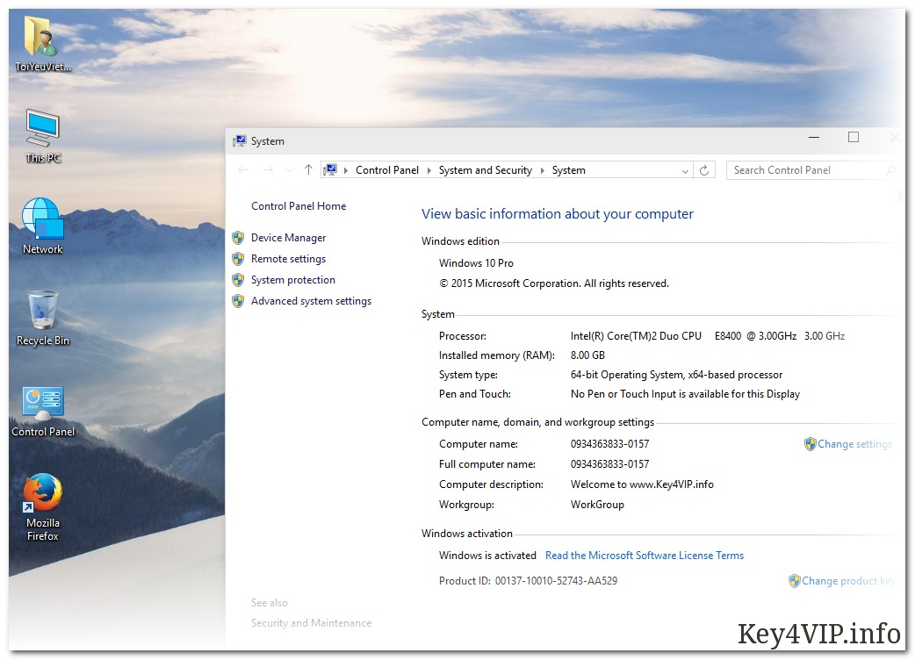Open Control Panel Home link
Screen dimensions: 915x660
(299, 206)
